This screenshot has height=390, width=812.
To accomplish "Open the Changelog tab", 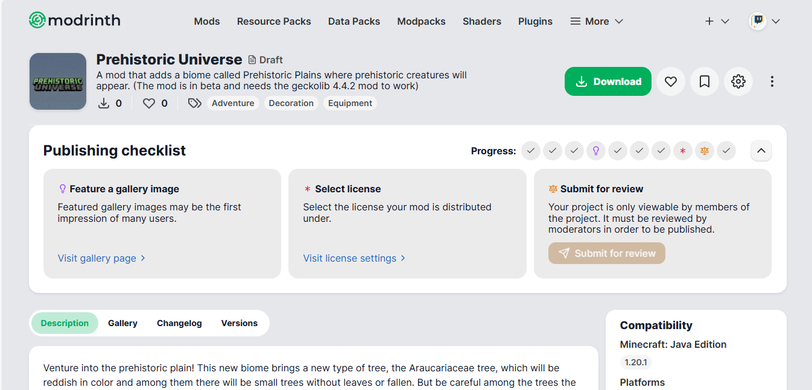I will pos(179,323).
